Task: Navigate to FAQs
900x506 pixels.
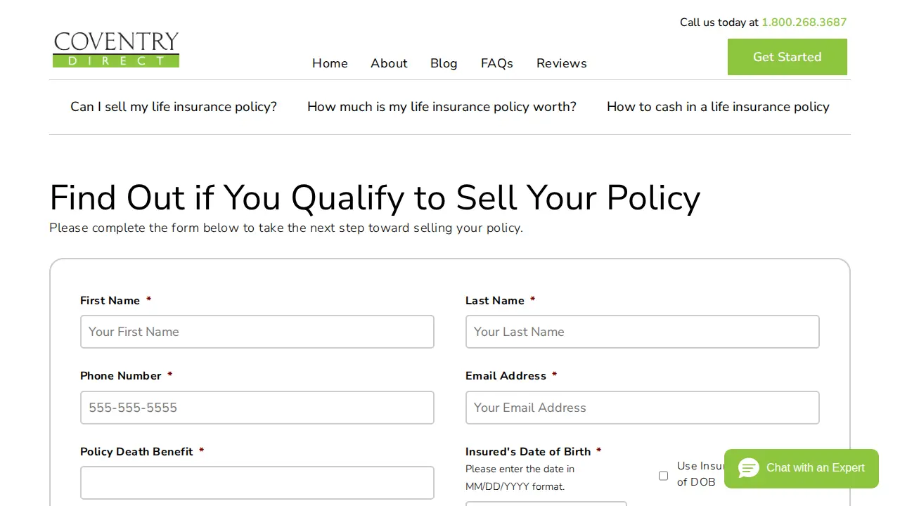Action: pos(497,63)
